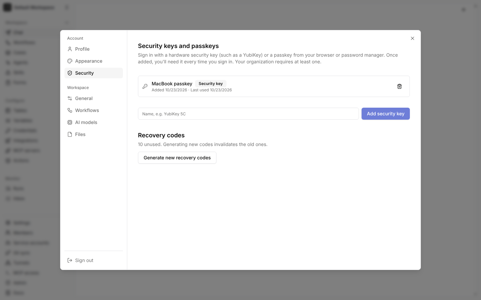Focus the security key name field
481x300 pixels.
click(248, 114)
